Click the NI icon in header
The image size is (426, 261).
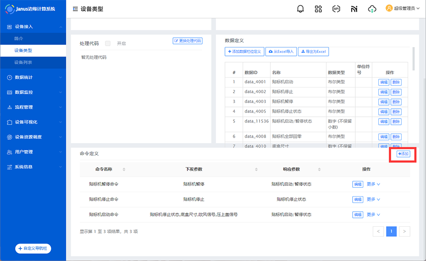(x=354, y=9)
